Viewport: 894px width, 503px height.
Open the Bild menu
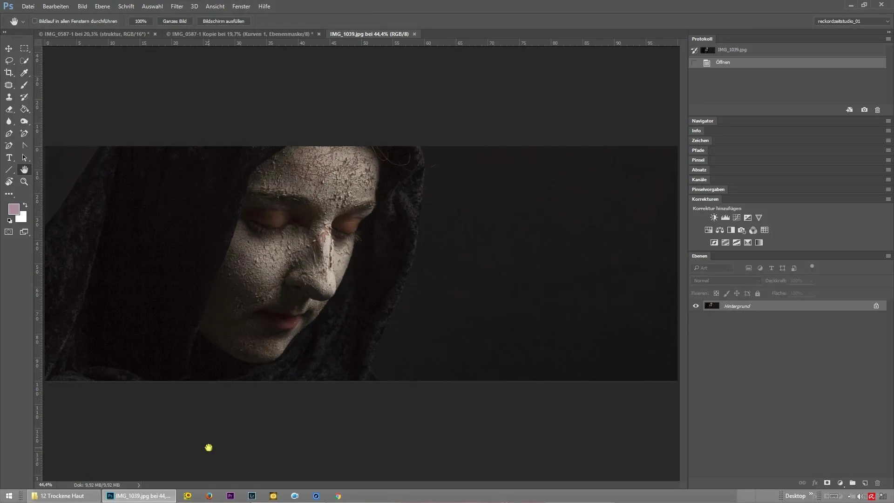82,7
